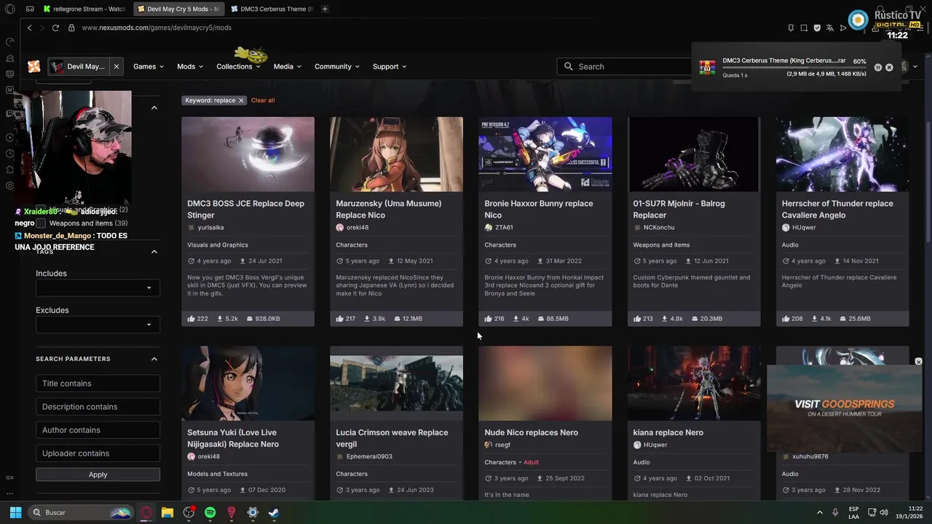
Task: Click the send/flow arrow icon in toolbar
Action: (x=843, y=28)
